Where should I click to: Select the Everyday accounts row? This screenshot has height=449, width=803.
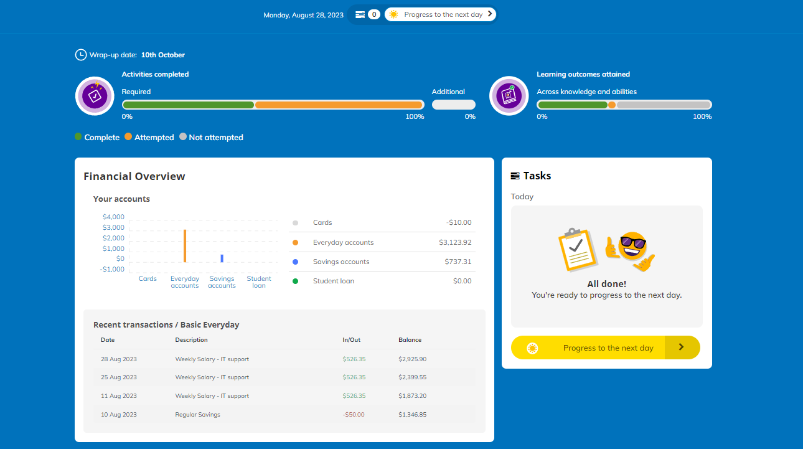[x=382, y=242]
